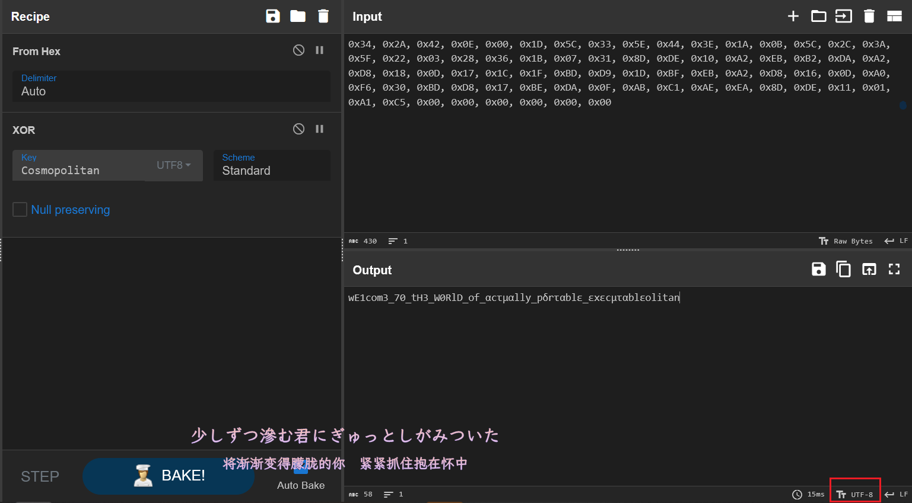Toggle the Null preserving checkbox
912x503 pixels.
coord(20,209)
